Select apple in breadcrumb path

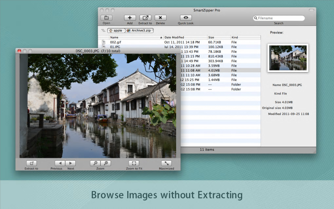point(116,30)
